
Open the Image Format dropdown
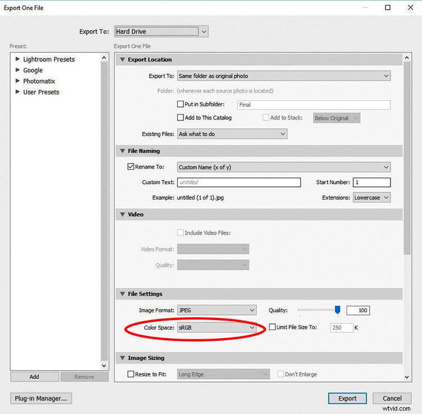(217, 310)
